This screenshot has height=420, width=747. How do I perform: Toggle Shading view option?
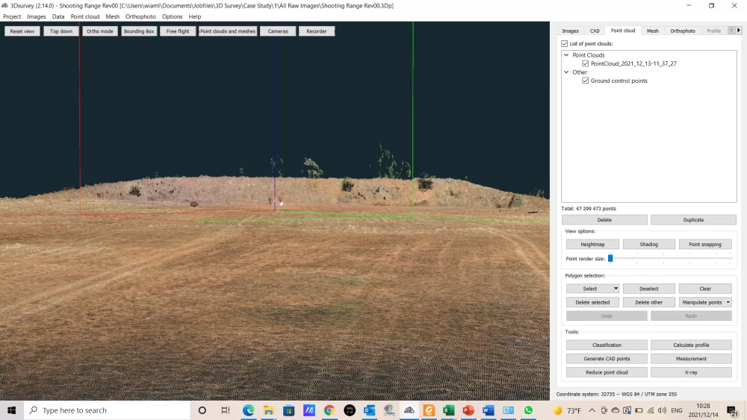point(649,245)
